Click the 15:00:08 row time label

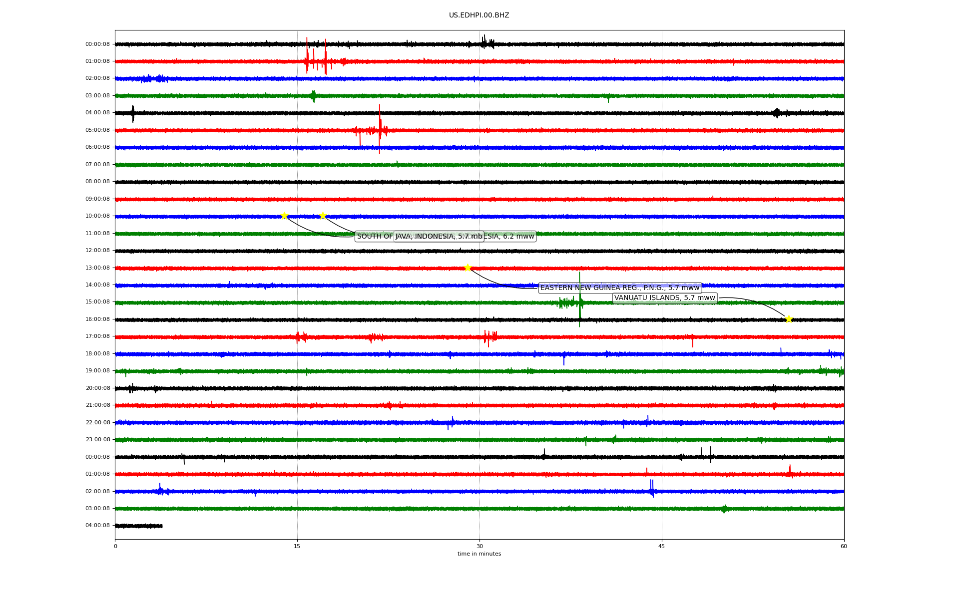tap(97, 302)
